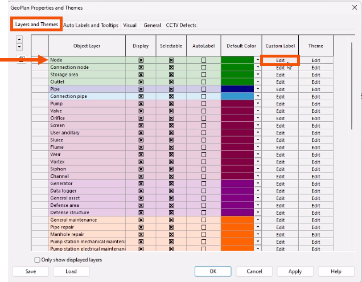Enable AutoLabel for Data logger layer
The height and width of the screenshot is (282, 362).
[x=204, y=191]
